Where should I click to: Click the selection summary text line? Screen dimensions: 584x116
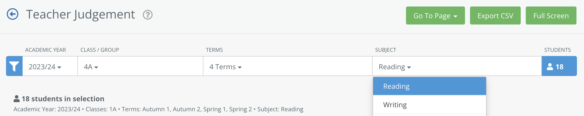[158, 109]
